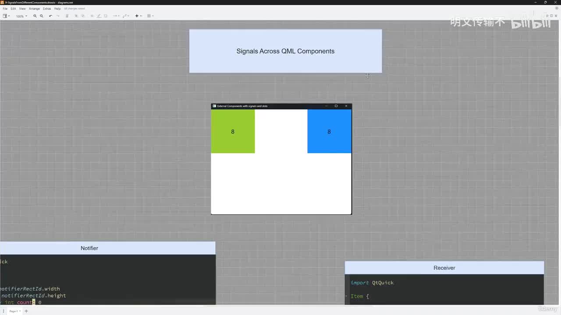This screenshot has height=315, width=561.
Task: Click the Fill Color bucket icon
Action: [92, 16]
